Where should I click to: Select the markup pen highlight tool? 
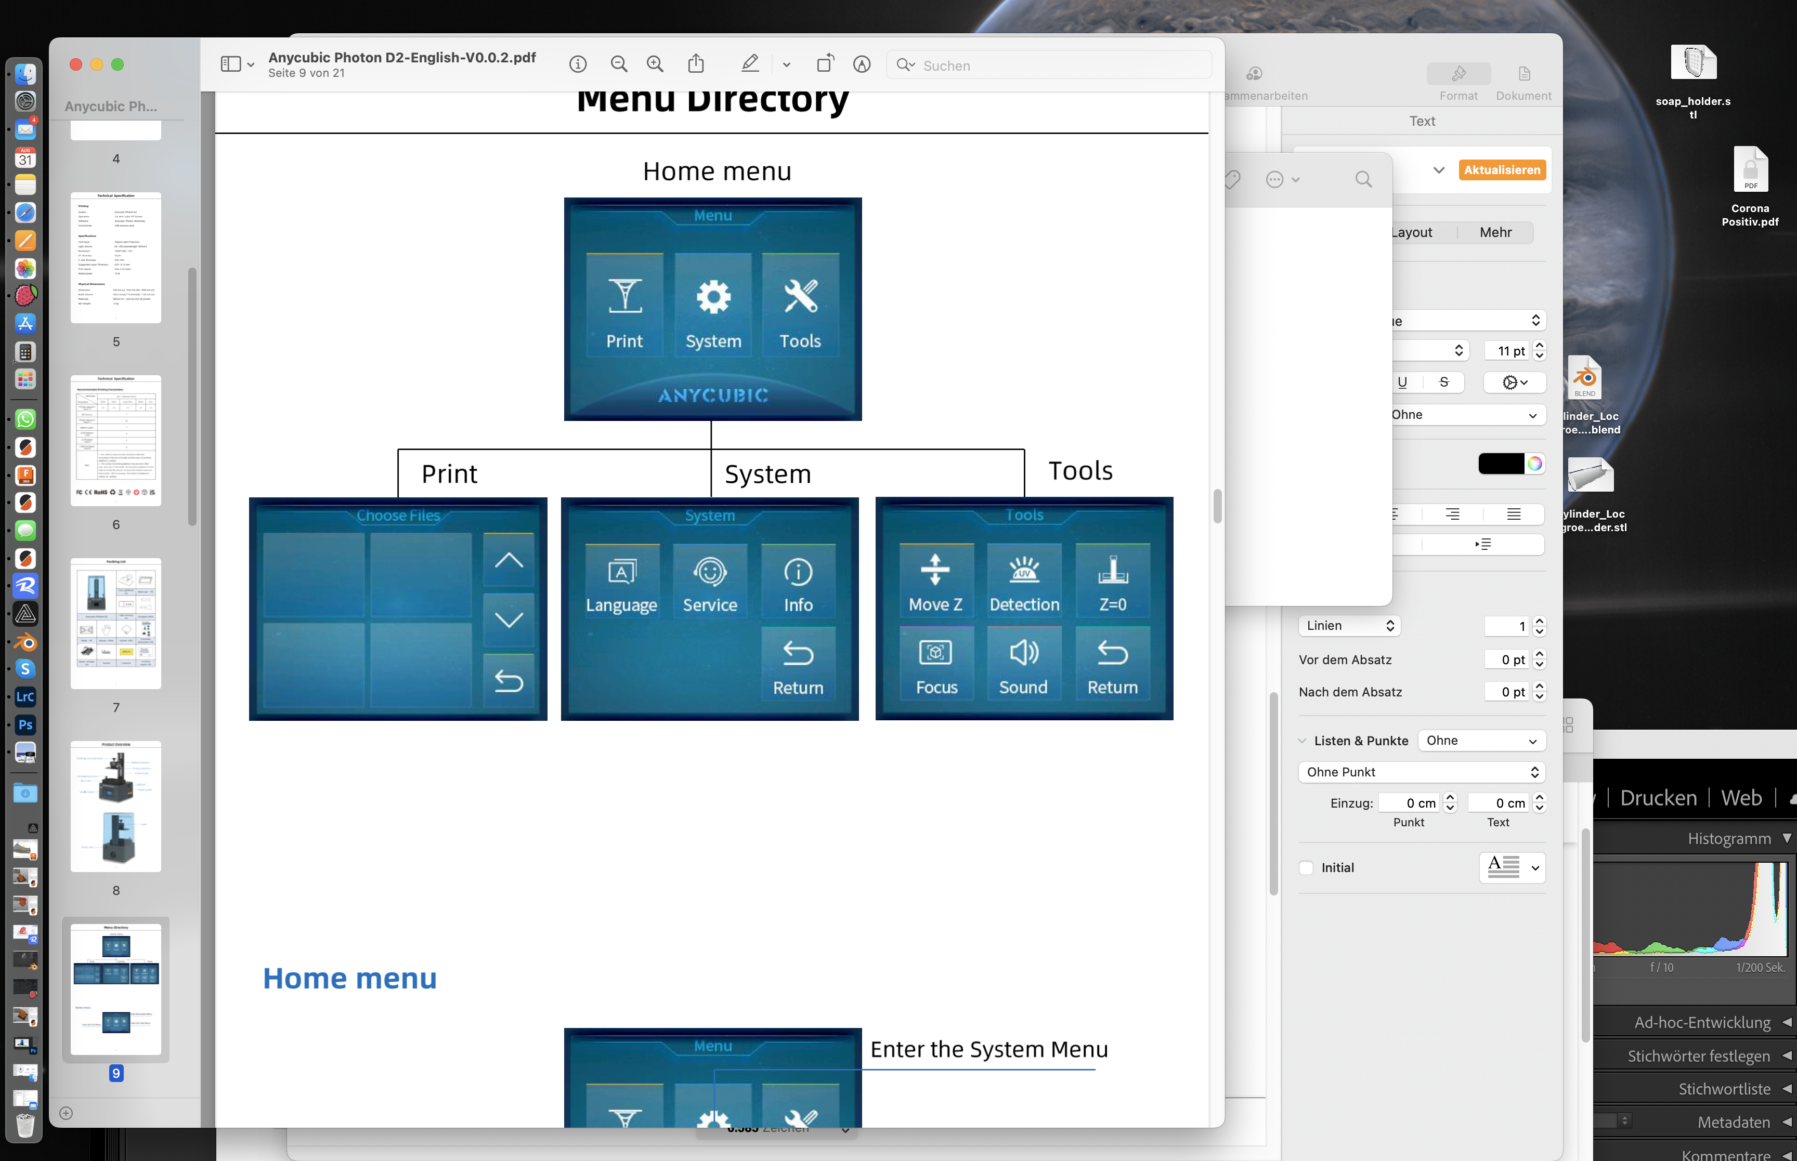click(x=750, y=64)
